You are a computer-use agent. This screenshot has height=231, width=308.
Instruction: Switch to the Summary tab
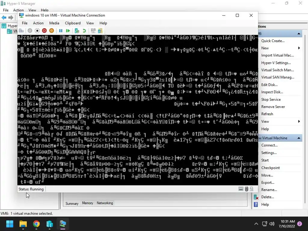tap(72, 203)
